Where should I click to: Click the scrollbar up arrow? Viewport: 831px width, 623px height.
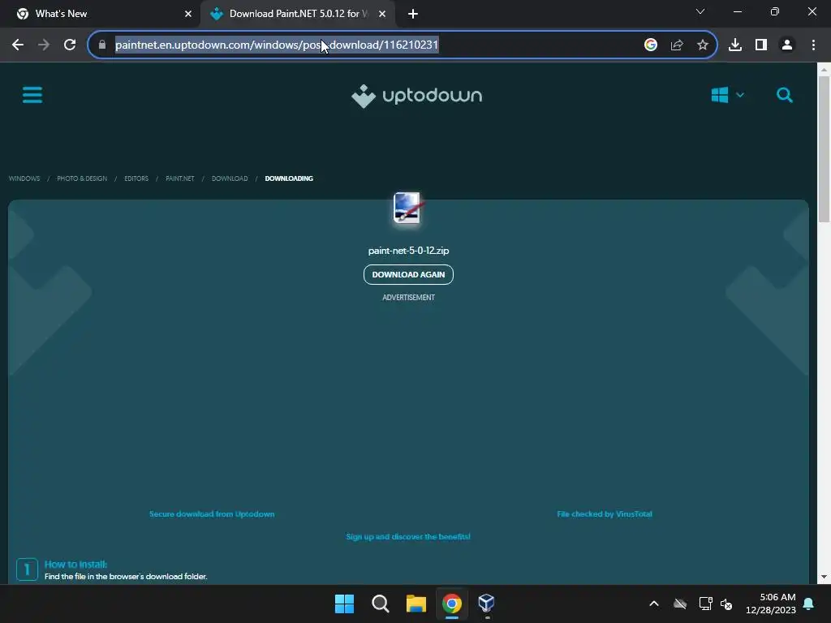pos(824,70)
